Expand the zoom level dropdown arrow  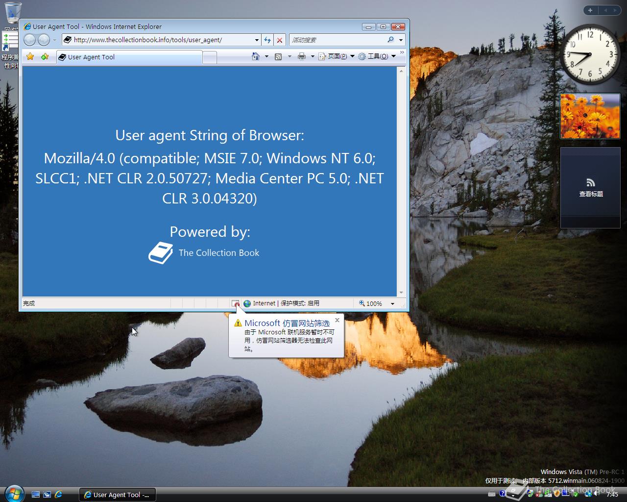392,304
